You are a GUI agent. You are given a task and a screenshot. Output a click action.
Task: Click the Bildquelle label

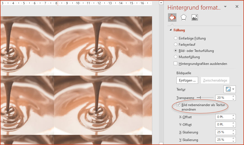(x=184, y=73)
